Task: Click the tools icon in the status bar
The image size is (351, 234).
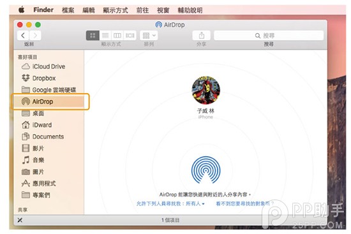Action: click(20, 220)
